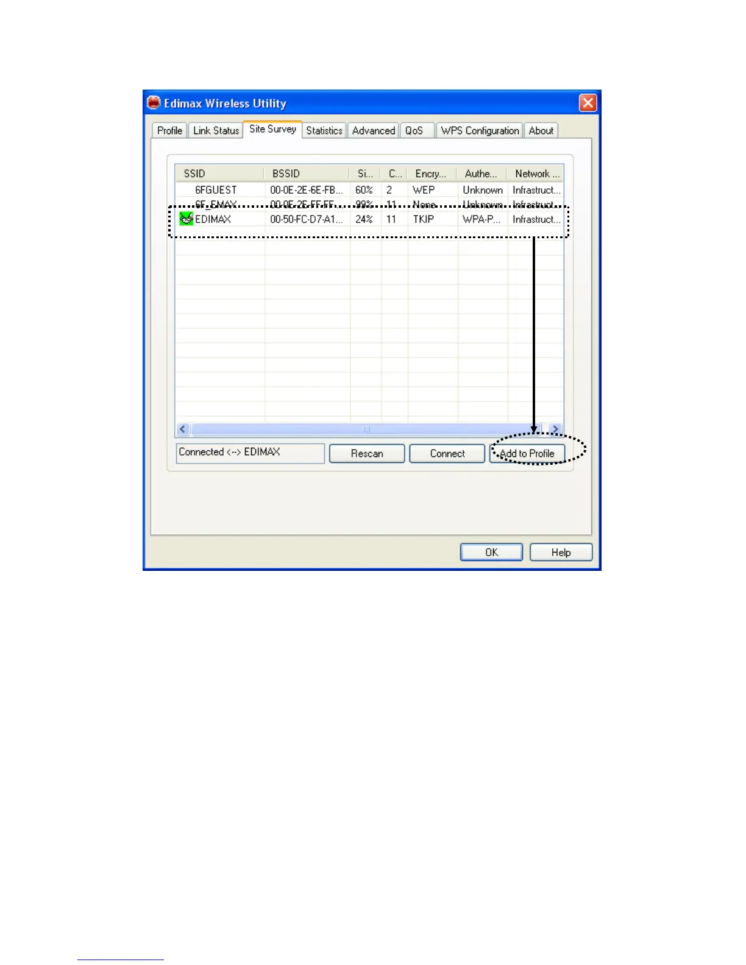Click the 24% signal value
The image size is (746, 965).
pyautogui.click(x=364, y=219)
